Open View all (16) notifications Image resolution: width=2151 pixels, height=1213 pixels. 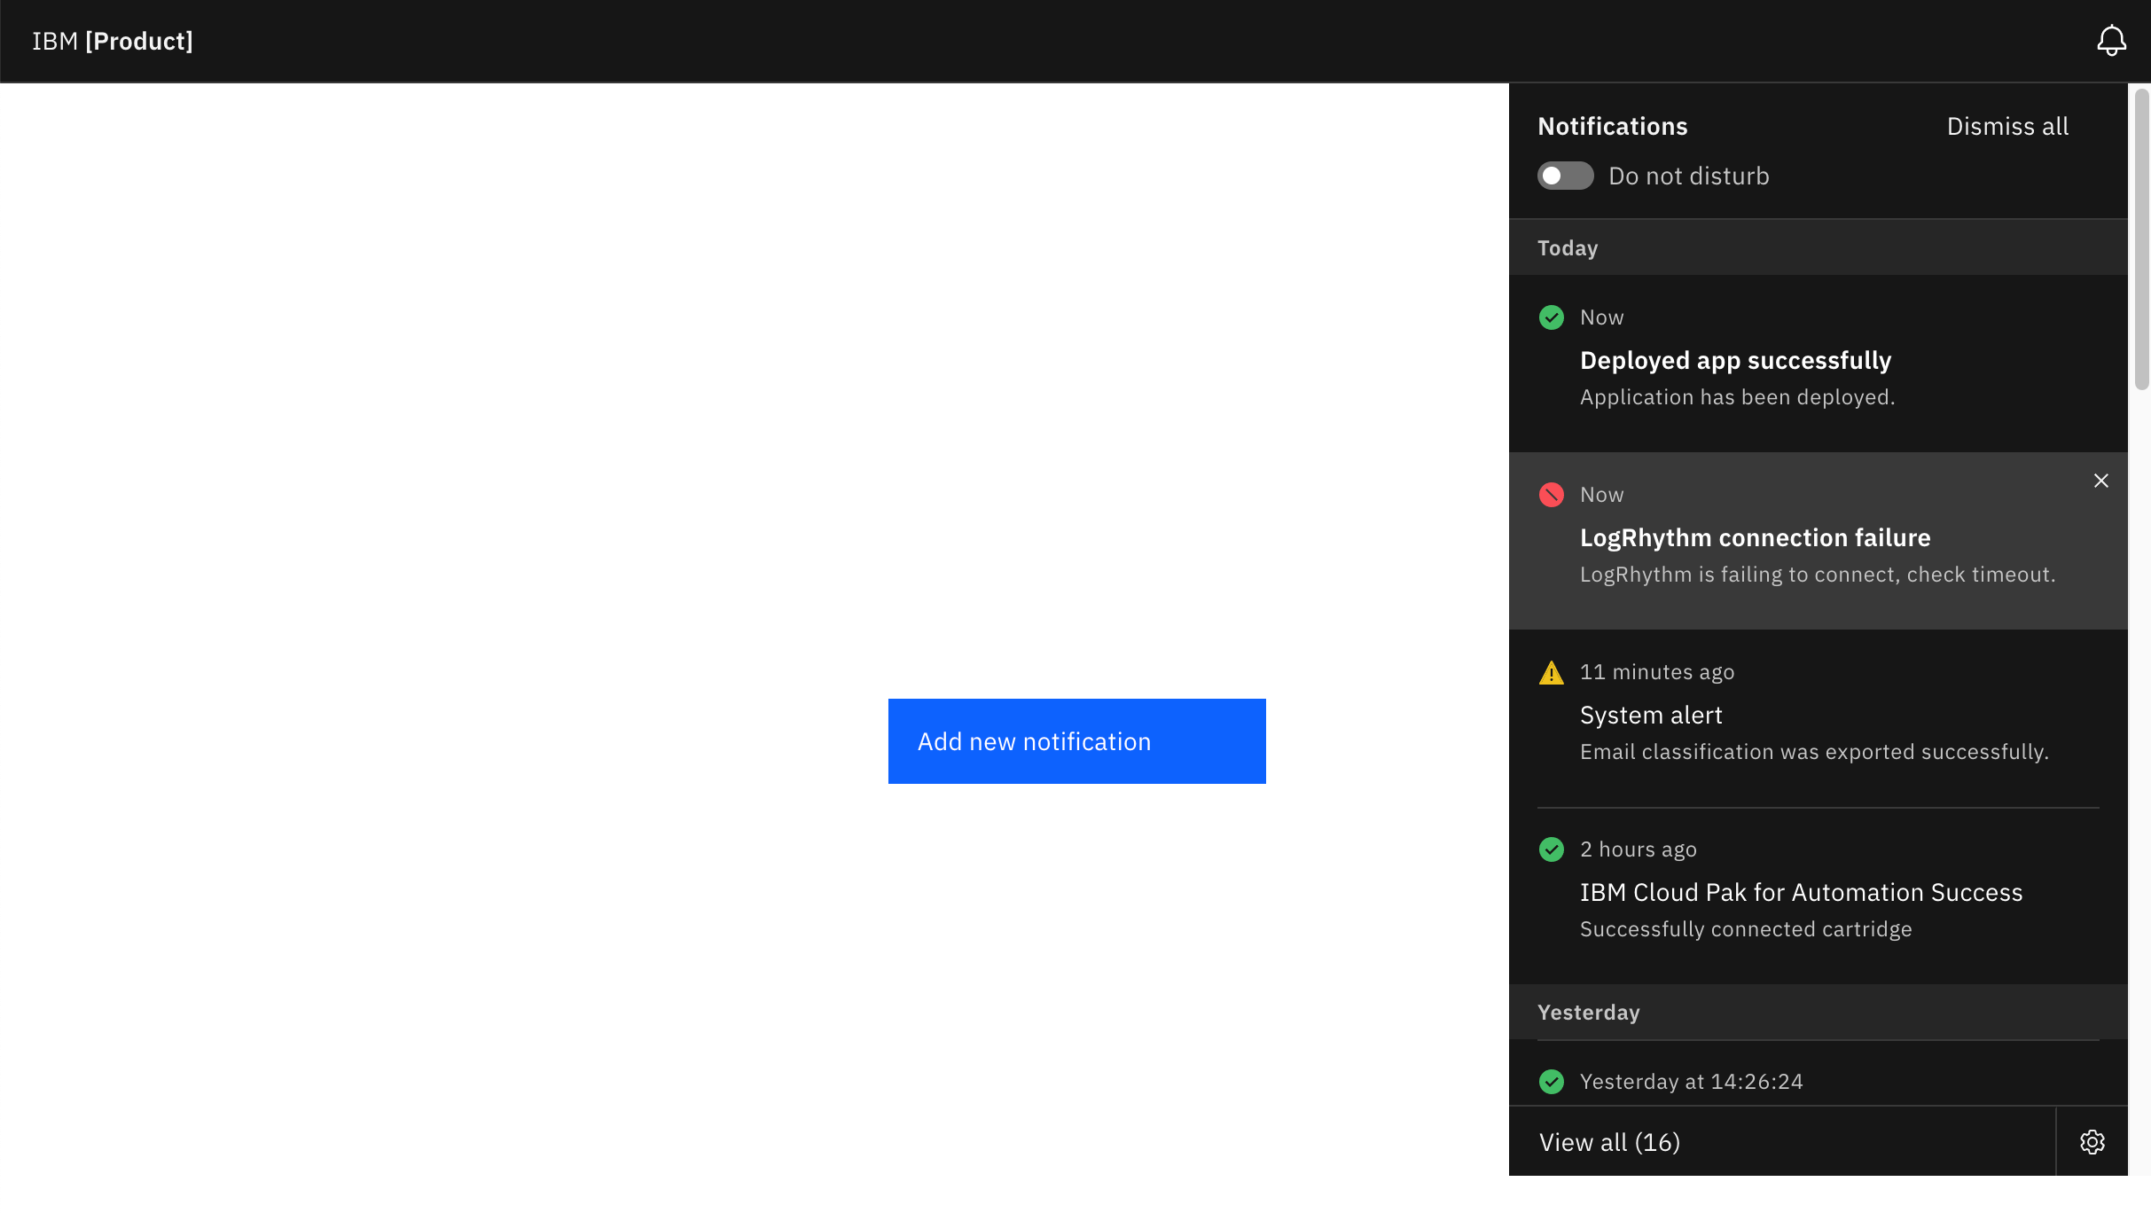point(1609,1142)
